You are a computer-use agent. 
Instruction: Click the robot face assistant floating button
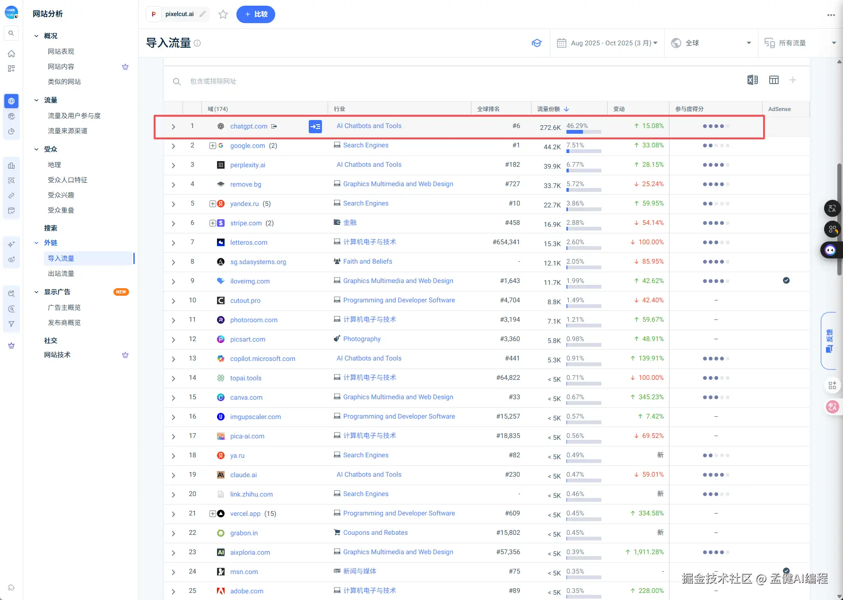point(831,250)
